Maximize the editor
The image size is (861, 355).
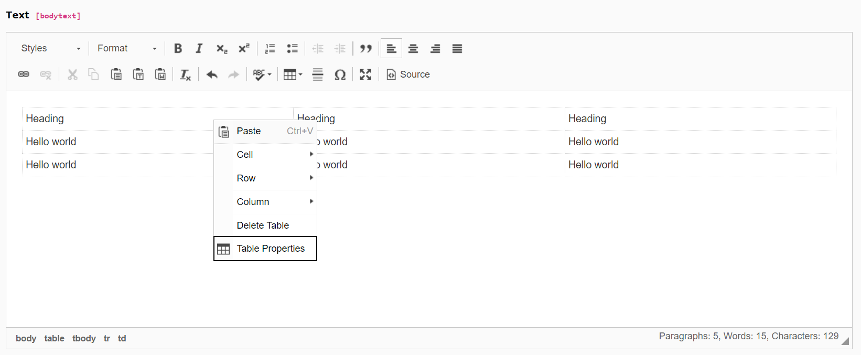365,74
